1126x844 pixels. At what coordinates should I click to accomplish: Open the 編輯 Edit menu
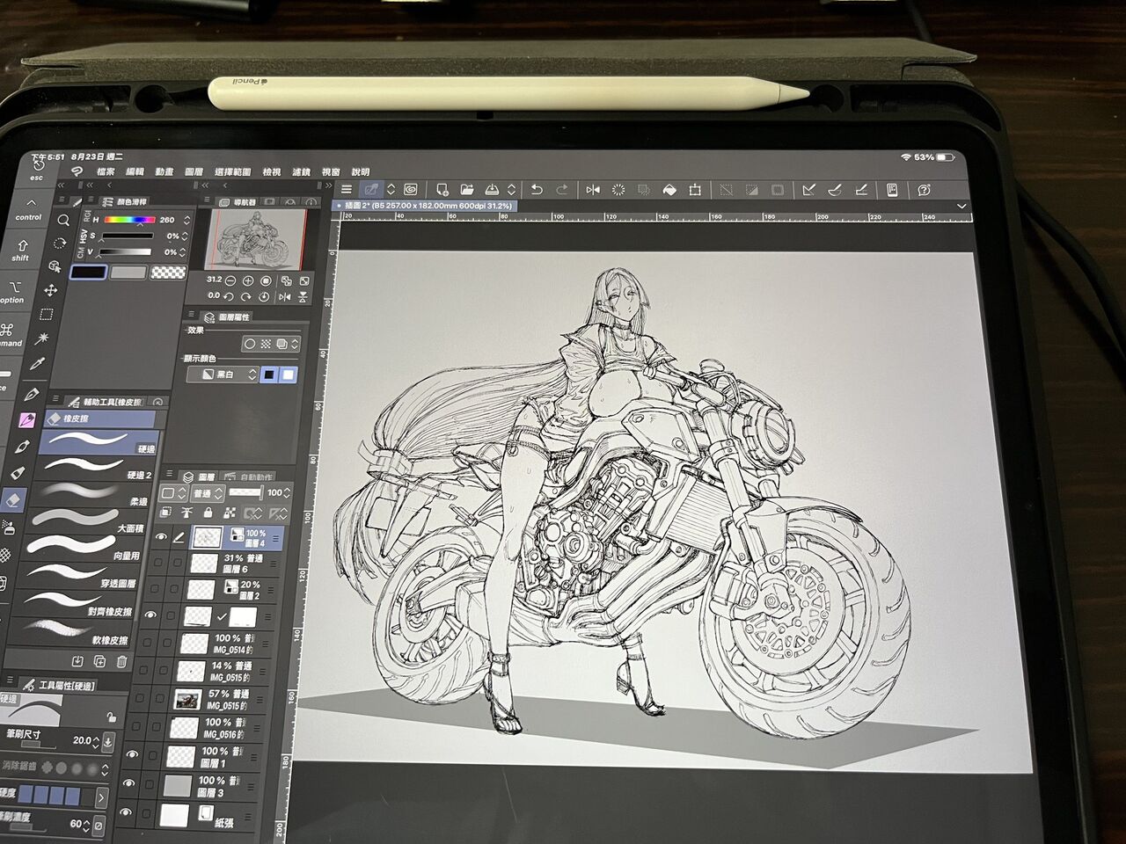(135, 171)
